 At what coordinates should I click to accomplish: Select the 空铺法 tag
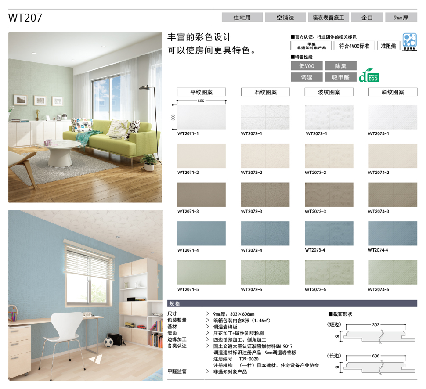coord(285,18)
